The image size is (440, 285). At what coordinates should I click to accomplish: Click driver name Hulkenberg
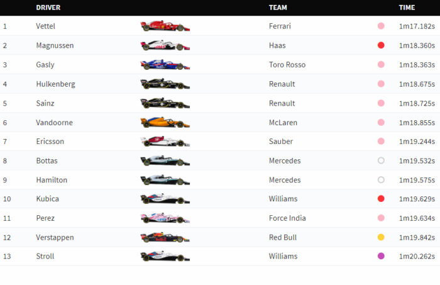coord(56,84)
